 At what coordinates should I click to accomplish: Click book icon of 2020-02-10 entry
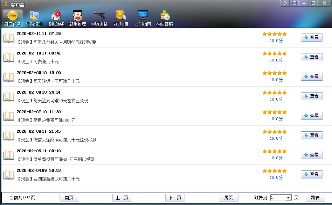tap(9, 57)
